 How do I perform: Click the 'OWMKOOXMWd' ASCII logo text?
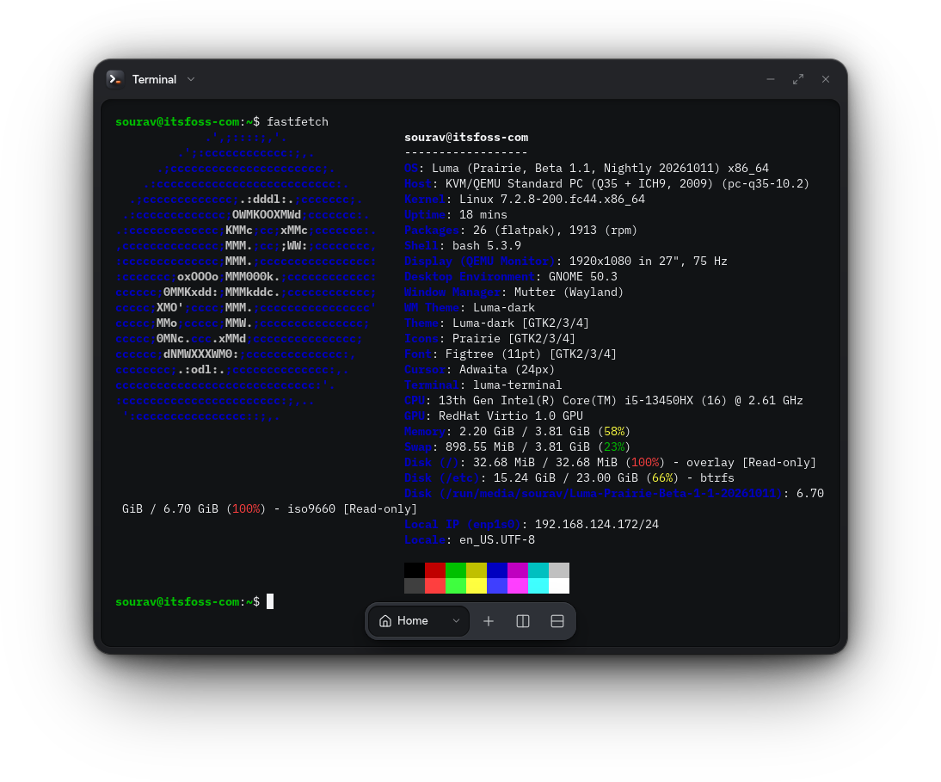click(267, 215)
